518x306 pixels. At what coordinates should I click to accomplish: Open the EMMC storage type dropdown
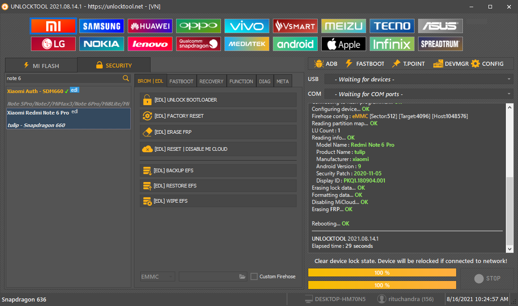(x=157, y=276)
